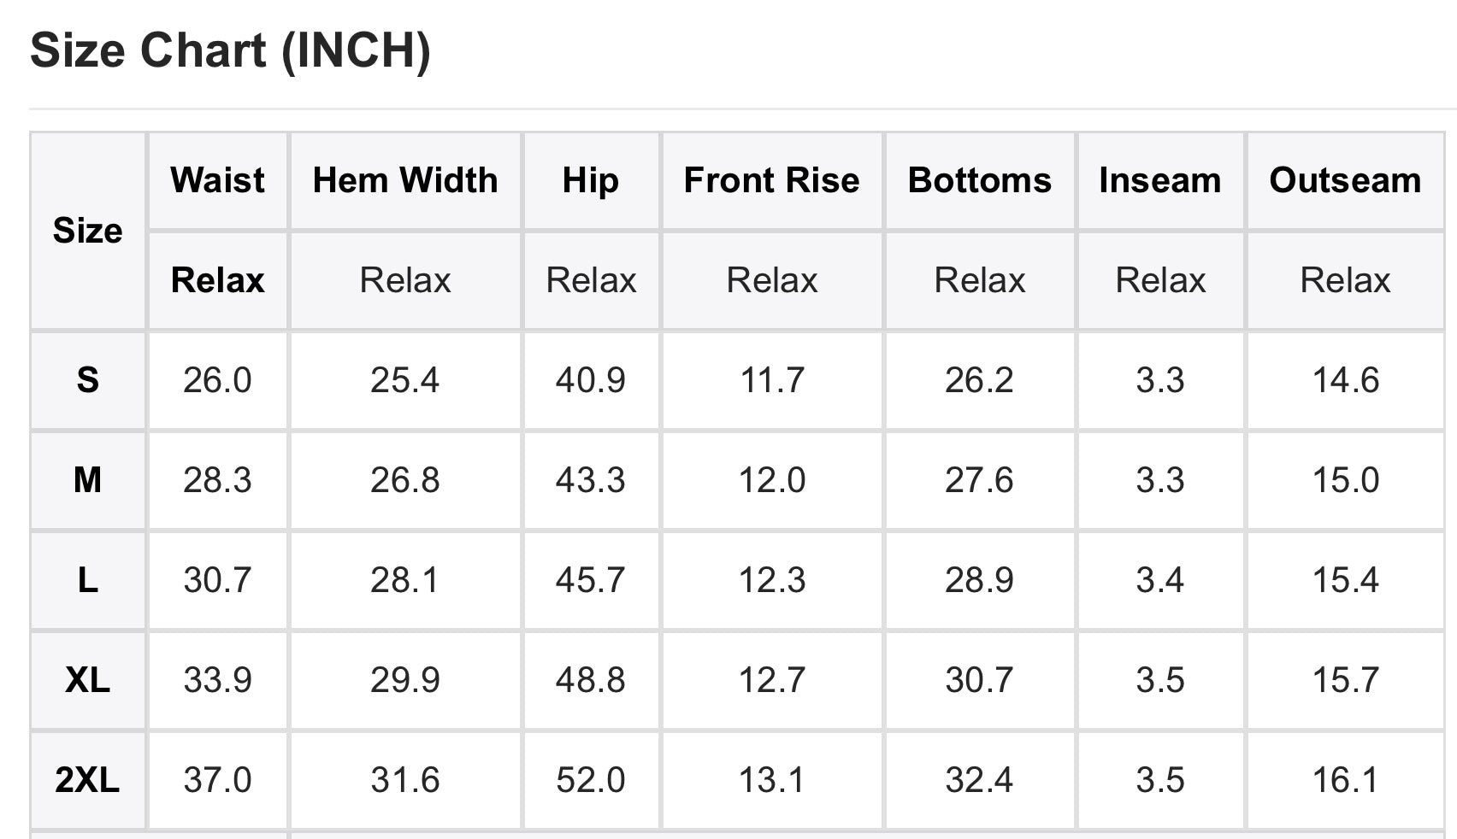The height and width of the screenshot is (839, 1457).
Task: Click the Front Rise column header
Action: coord(772,180)
